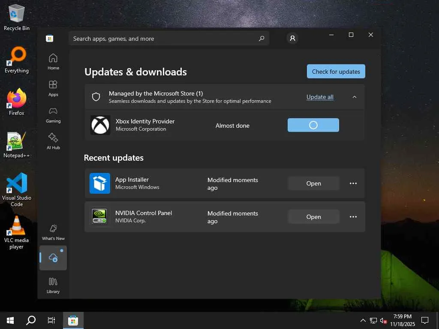Click the Microsoft Store taskbar icon
The width and height of the screenshot is (439, 329).
pyautogui.click(x=73, y=320)
